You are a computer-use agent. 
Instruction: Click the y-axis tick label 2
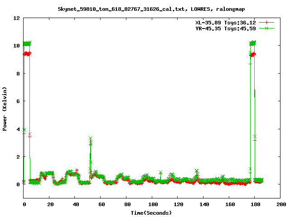(x=18, y=157)
